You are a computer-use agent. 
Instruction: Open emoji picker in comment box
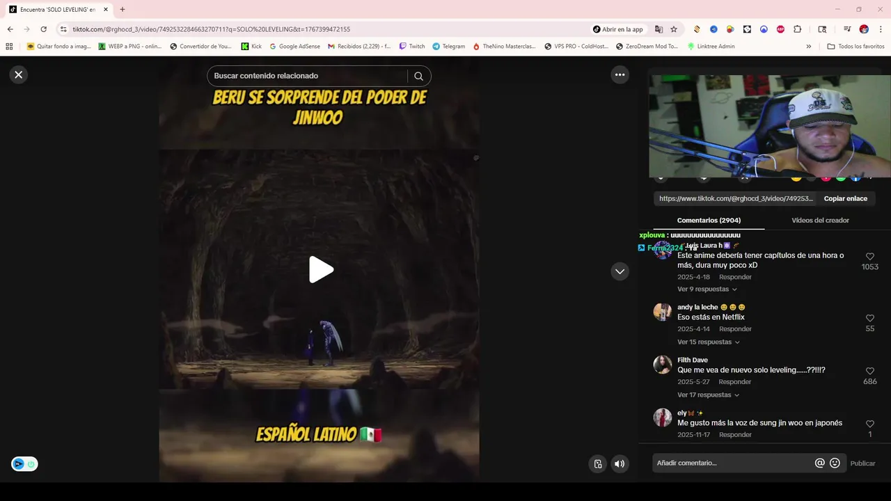[x=835, y=463]
